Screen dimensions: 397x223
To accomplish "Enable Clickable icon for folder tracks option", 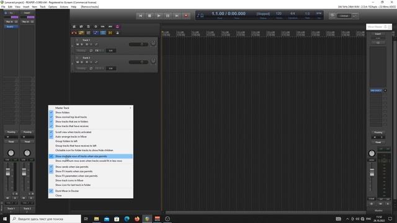I will click(91, 151).
